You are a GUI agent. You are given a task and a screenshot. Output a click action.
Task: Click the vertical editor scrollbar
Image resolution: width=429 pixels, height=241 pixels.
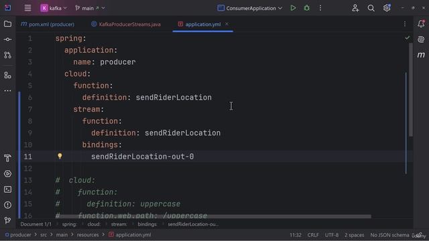[x=411, y=90]
